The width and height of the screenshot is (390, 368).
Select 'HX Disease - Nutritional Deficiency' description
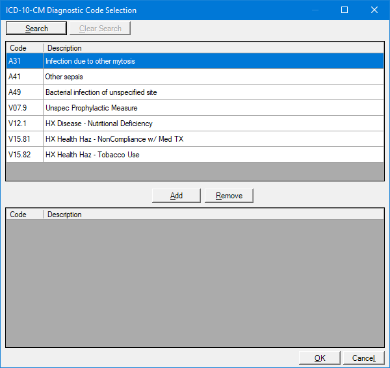[213, 124]
